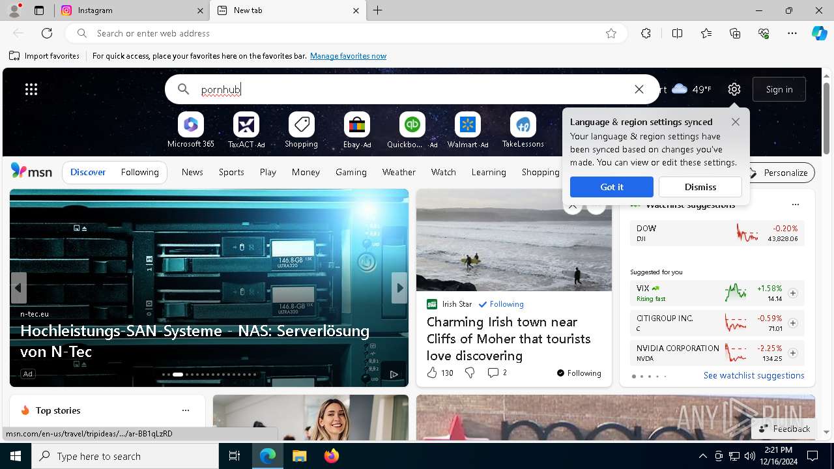Open page settings gear icon
The width and height of the screenshot is (834, 469).
[734, 89]
